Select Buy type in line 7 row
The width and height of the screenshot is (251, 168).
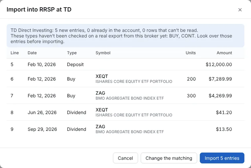point(71,96)
